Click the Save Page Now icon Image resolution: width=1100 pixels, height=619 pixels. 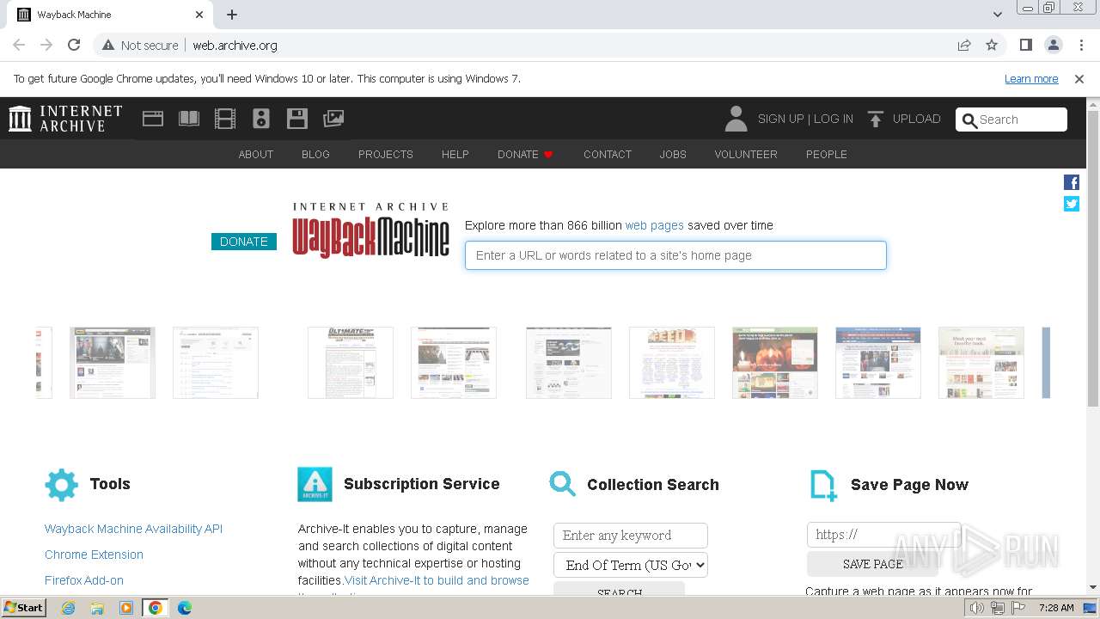tap(823, 485)
